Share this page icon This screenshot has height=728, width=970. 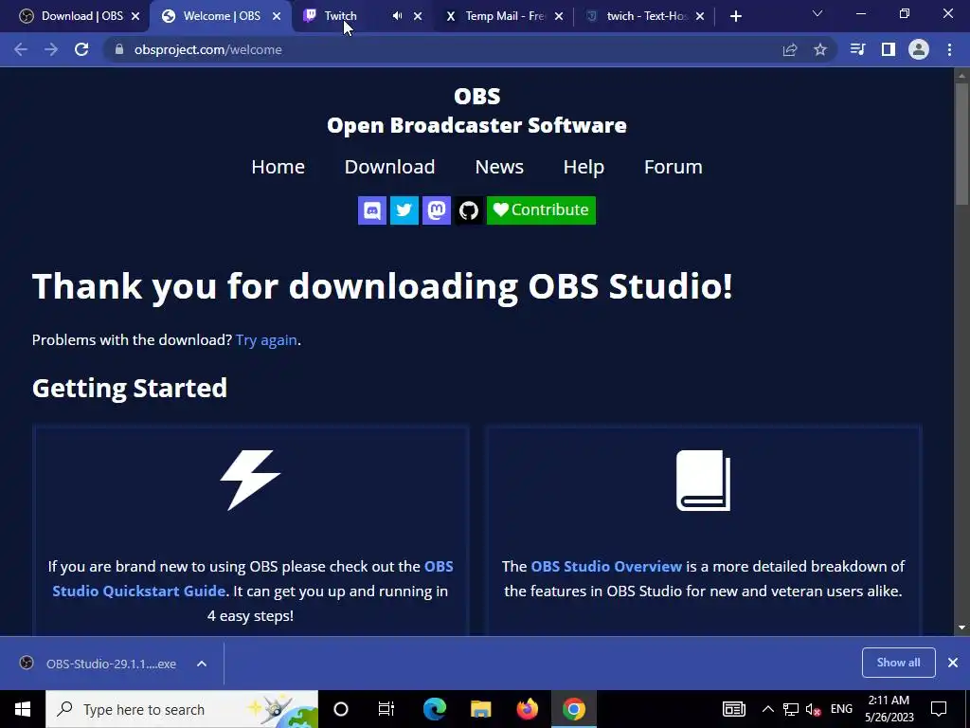[790, 49]
